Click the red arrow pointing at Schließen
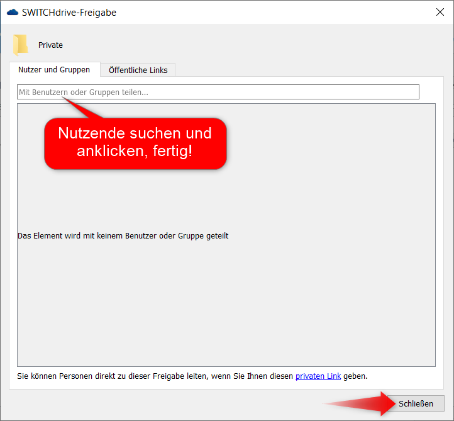The image size is (454, 421). 365,403
